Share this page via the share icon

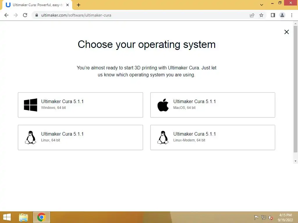(252, 15)
